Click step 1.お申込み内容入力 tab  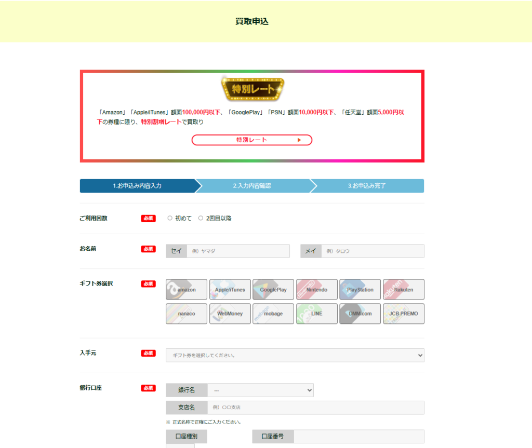tap(137, 186)
